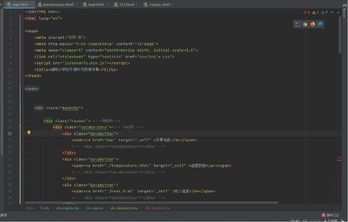Switch to the map.html editor tab
Viewport: 348px width, 222px height.
pos(19,4)
